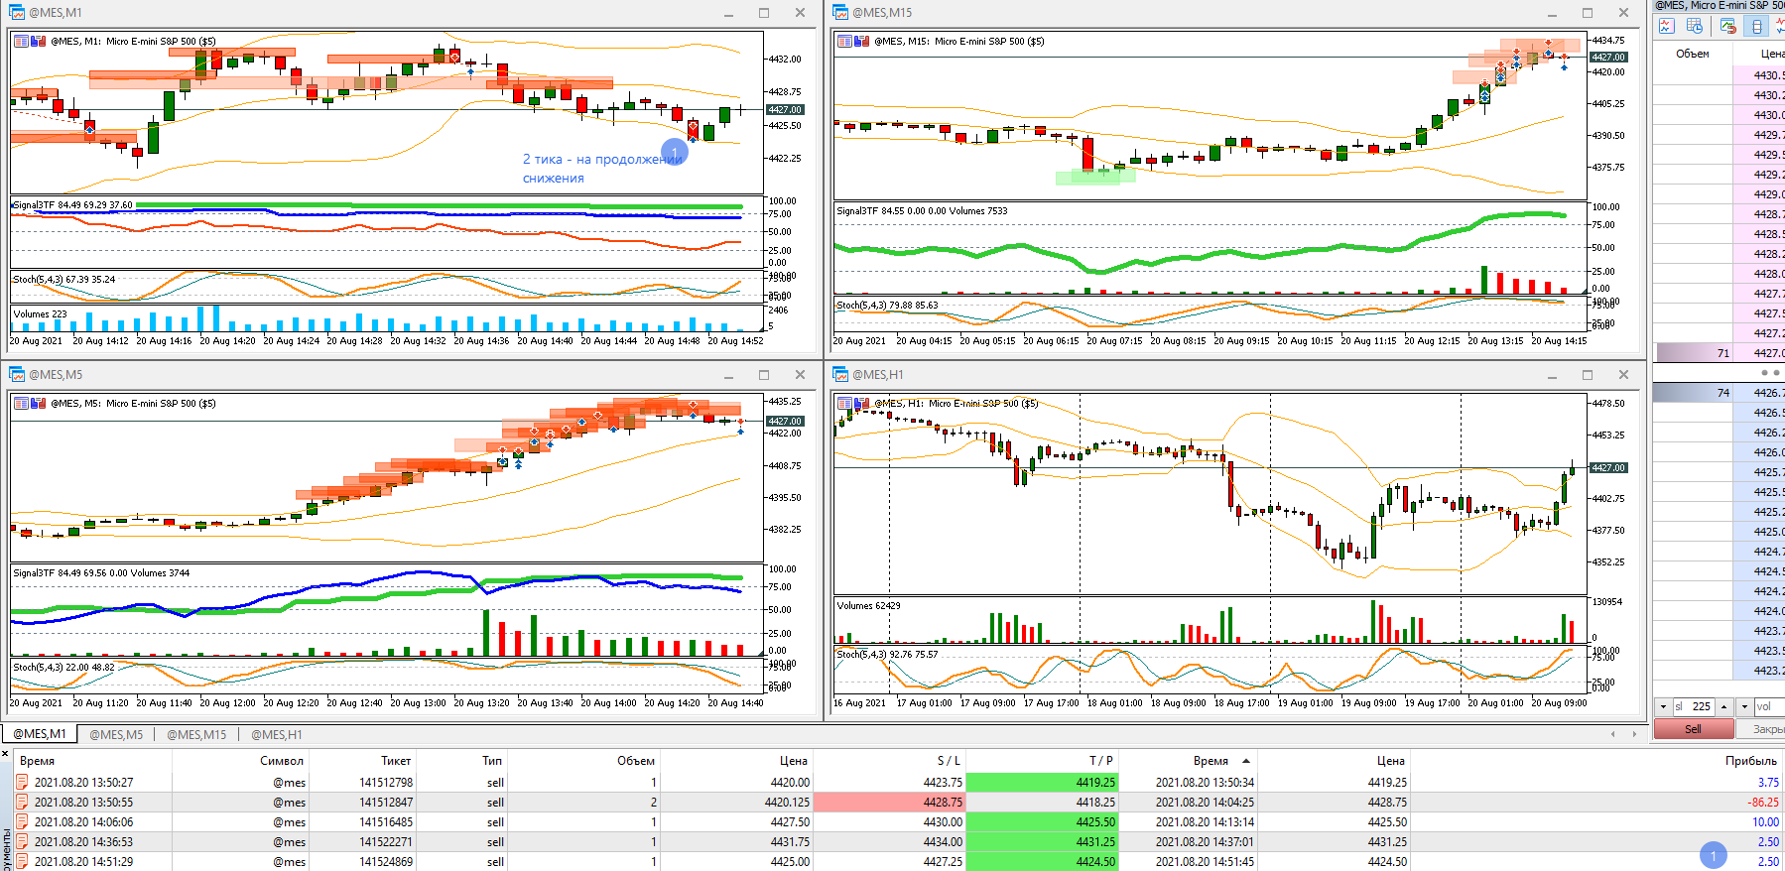This screenshot has height=871, width=1785.
Task: Switch to the @MES,H1 chart tab
Action: [x=276, y=735]
